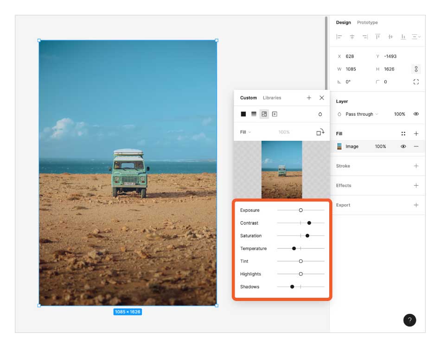This screenshot has height=351, width=447.
Task: Align selection horizontal centers
Action: 351,37
